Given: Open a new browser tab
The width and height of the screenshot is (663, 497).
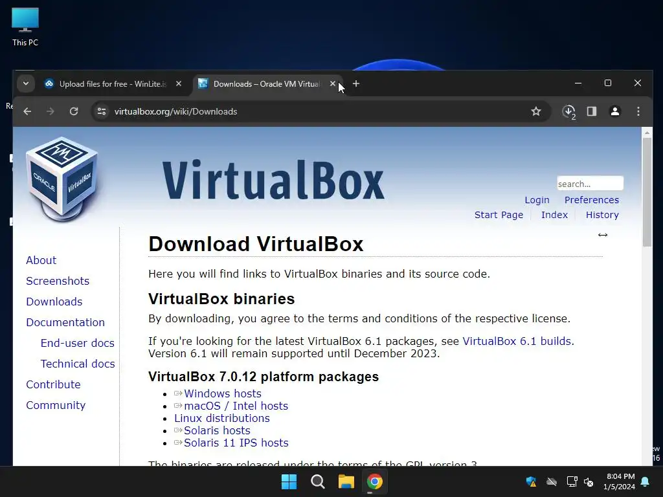Looking at the screenshot, I should tap(356, 83).
